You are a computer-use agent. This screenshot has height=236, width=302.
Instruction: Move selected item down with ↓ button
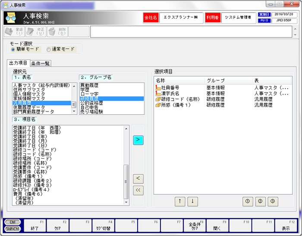click(192, 201)
